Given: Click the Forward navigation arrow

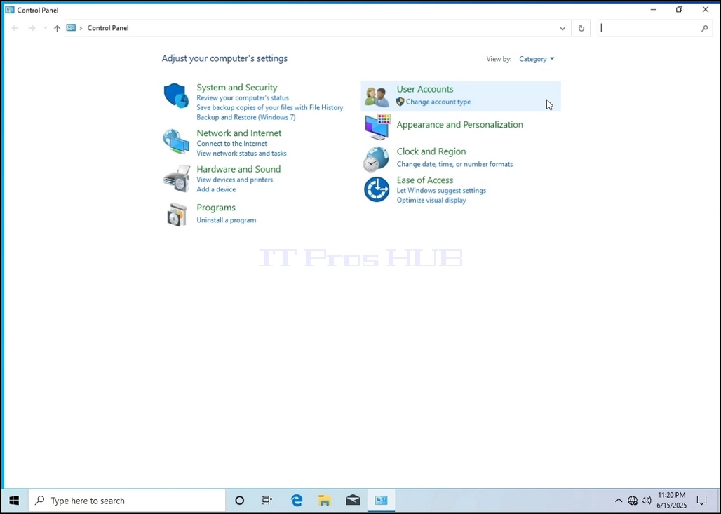Looking at the screenshot, I should (x=32, y=28).
